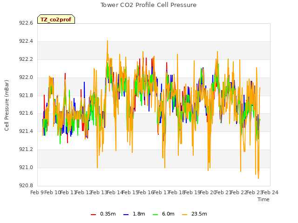Click the 921.6 y-axis tick label

26,113
